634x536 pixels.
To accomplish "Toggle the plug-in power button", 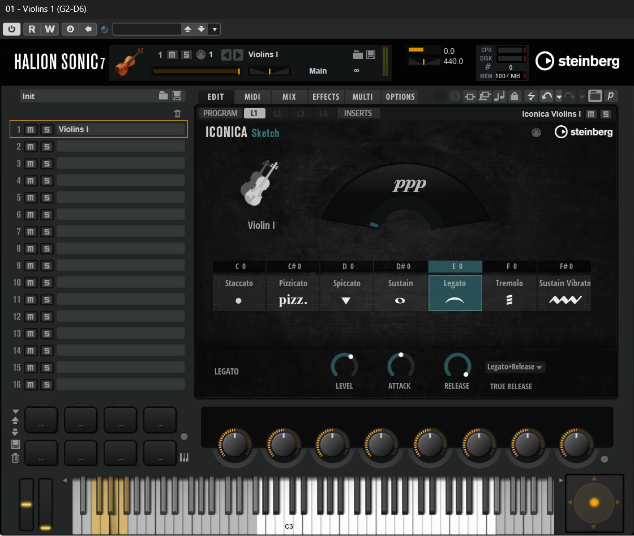I will 12,29.
